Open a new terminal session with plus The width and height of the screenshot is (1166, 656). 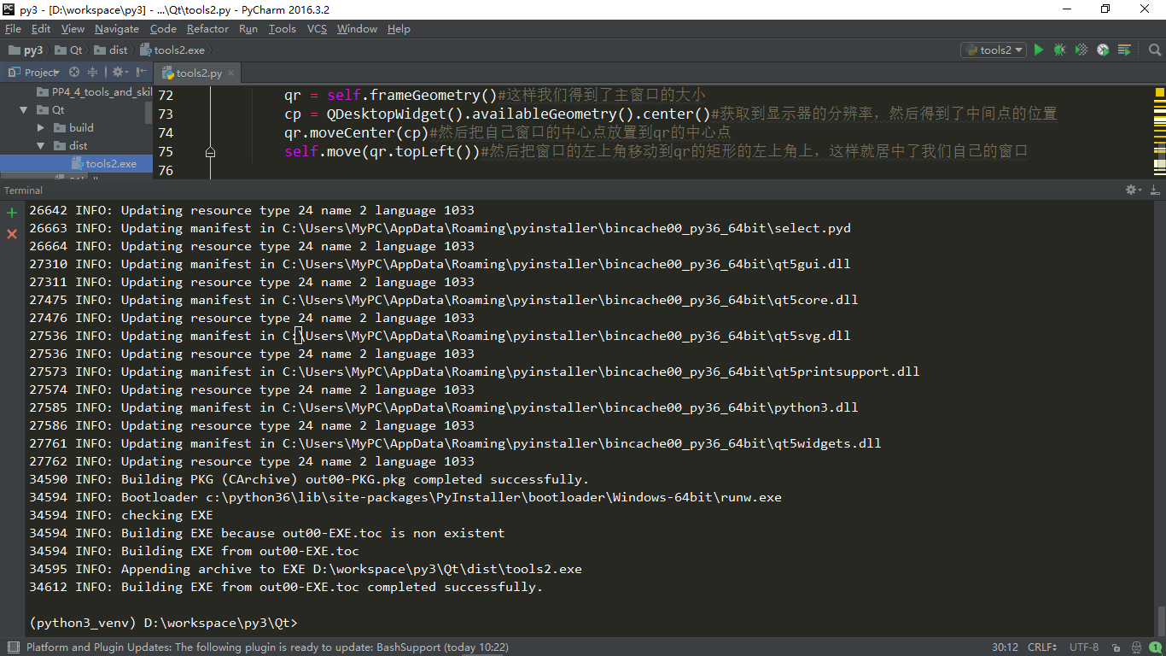point(12,213)
